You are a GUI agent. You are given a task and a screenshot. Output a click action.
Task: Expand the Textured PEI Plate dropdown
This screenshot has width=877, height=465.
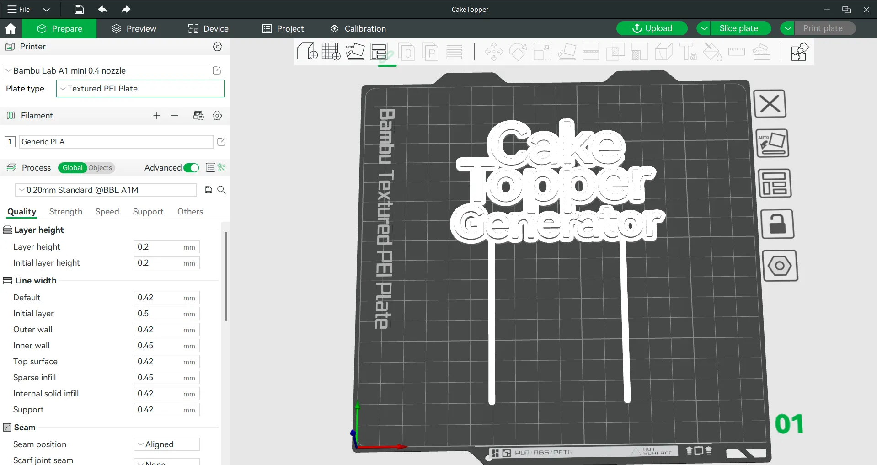coord(140,89)
